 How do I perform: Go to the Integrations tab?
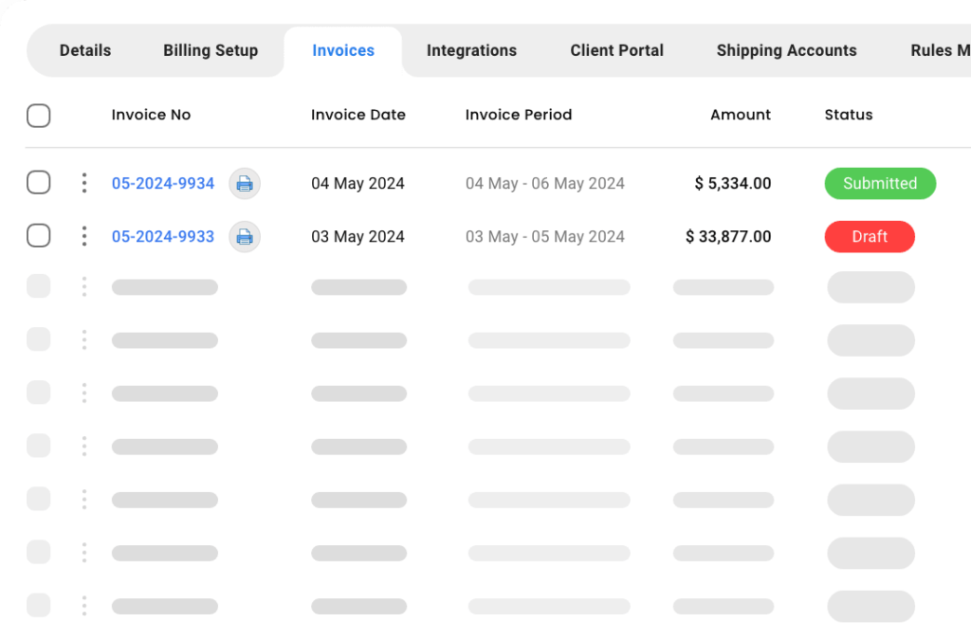471,51
